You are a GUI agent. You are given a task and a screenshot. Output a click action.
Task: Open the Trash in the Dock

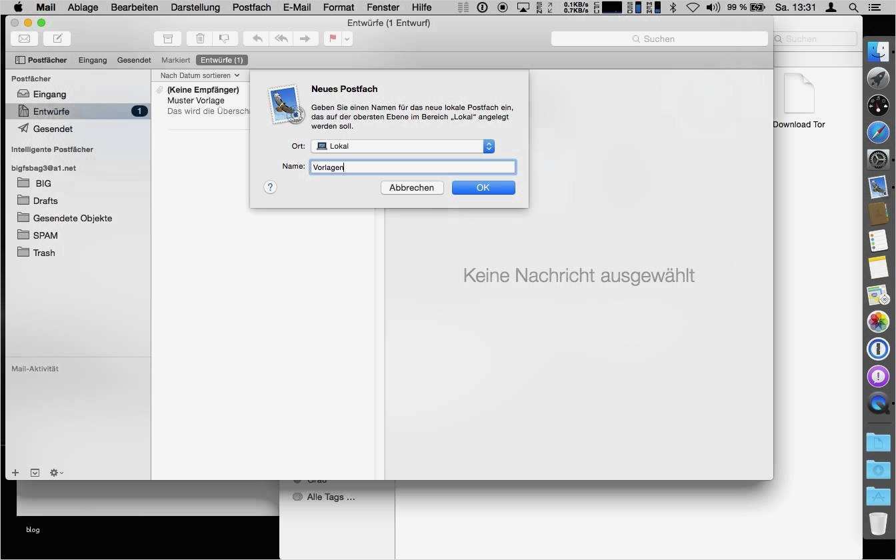click(878, 524)
